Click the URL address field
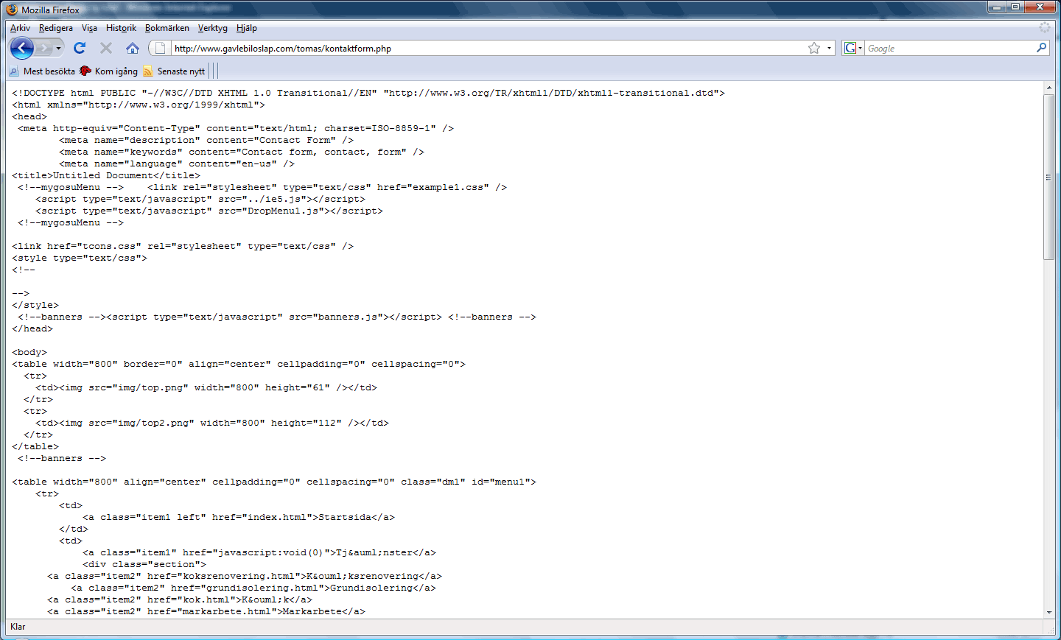Screen dimensions: 1061x640 pyautogui.click(x=488, y=48)
